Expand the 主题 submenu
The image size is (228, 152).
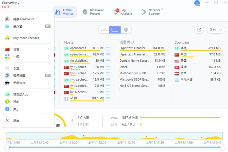point(27,57)
